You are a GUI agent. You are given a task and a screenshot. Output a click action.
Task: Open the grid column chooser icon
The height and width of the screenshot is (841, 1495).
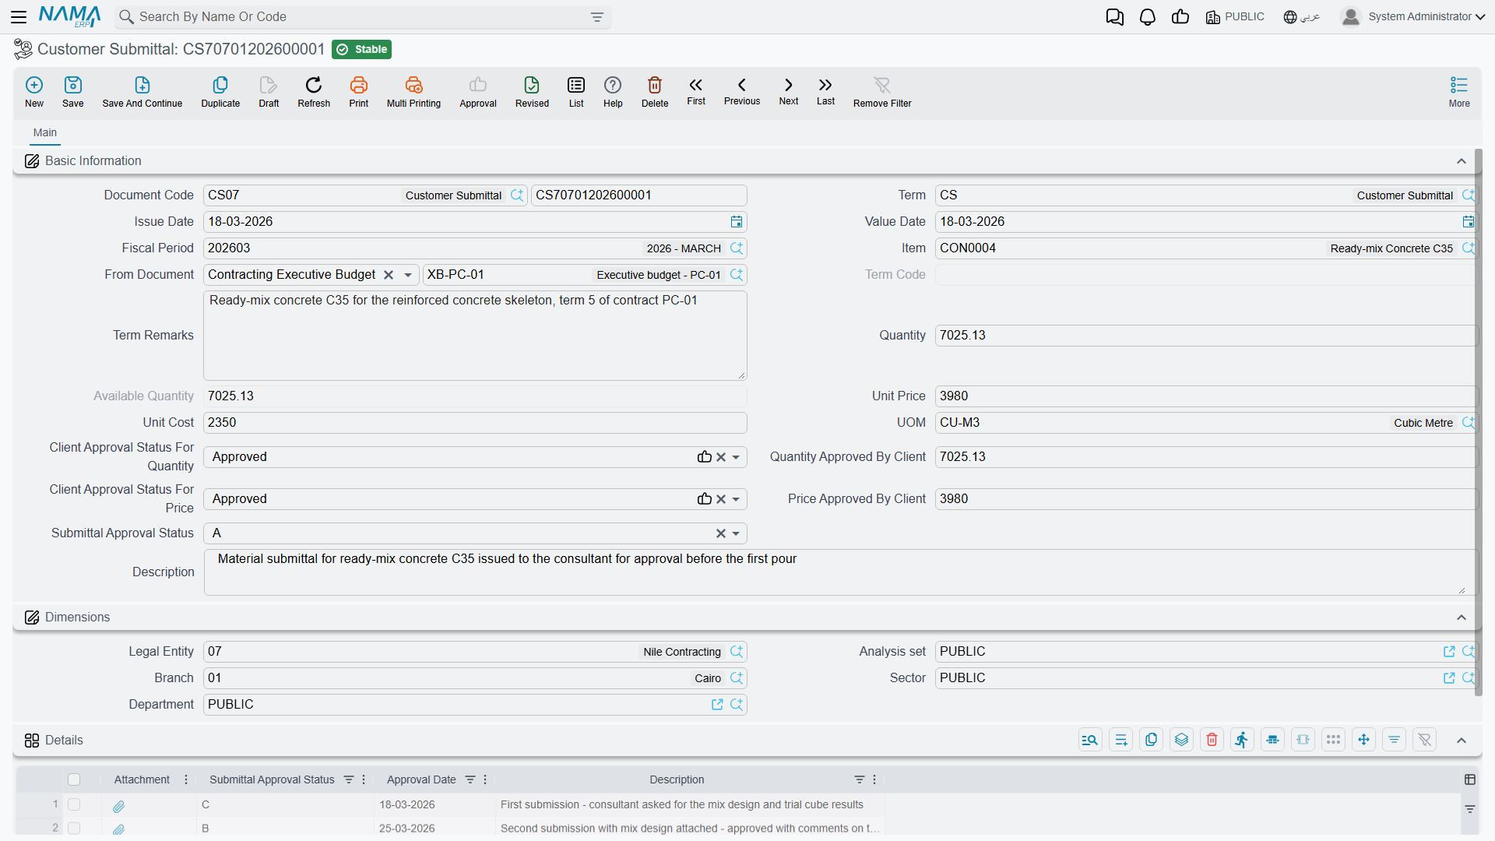pos(1470,779)
